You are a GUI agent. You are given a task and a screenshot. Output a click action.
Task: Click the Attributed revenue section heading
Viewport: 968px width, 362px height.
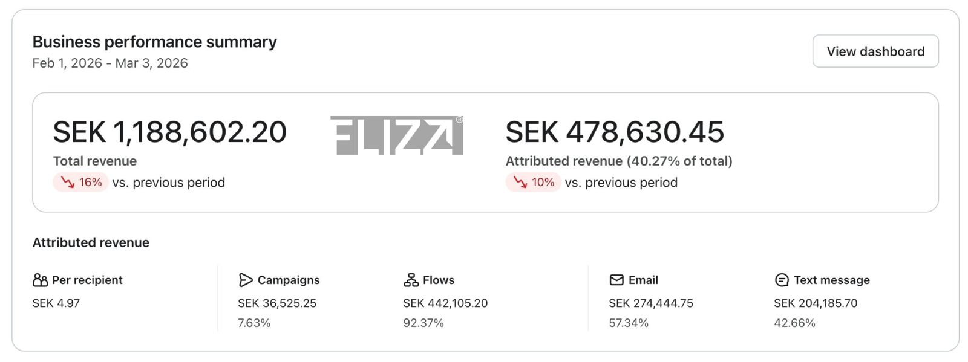(x=91, y=242)
